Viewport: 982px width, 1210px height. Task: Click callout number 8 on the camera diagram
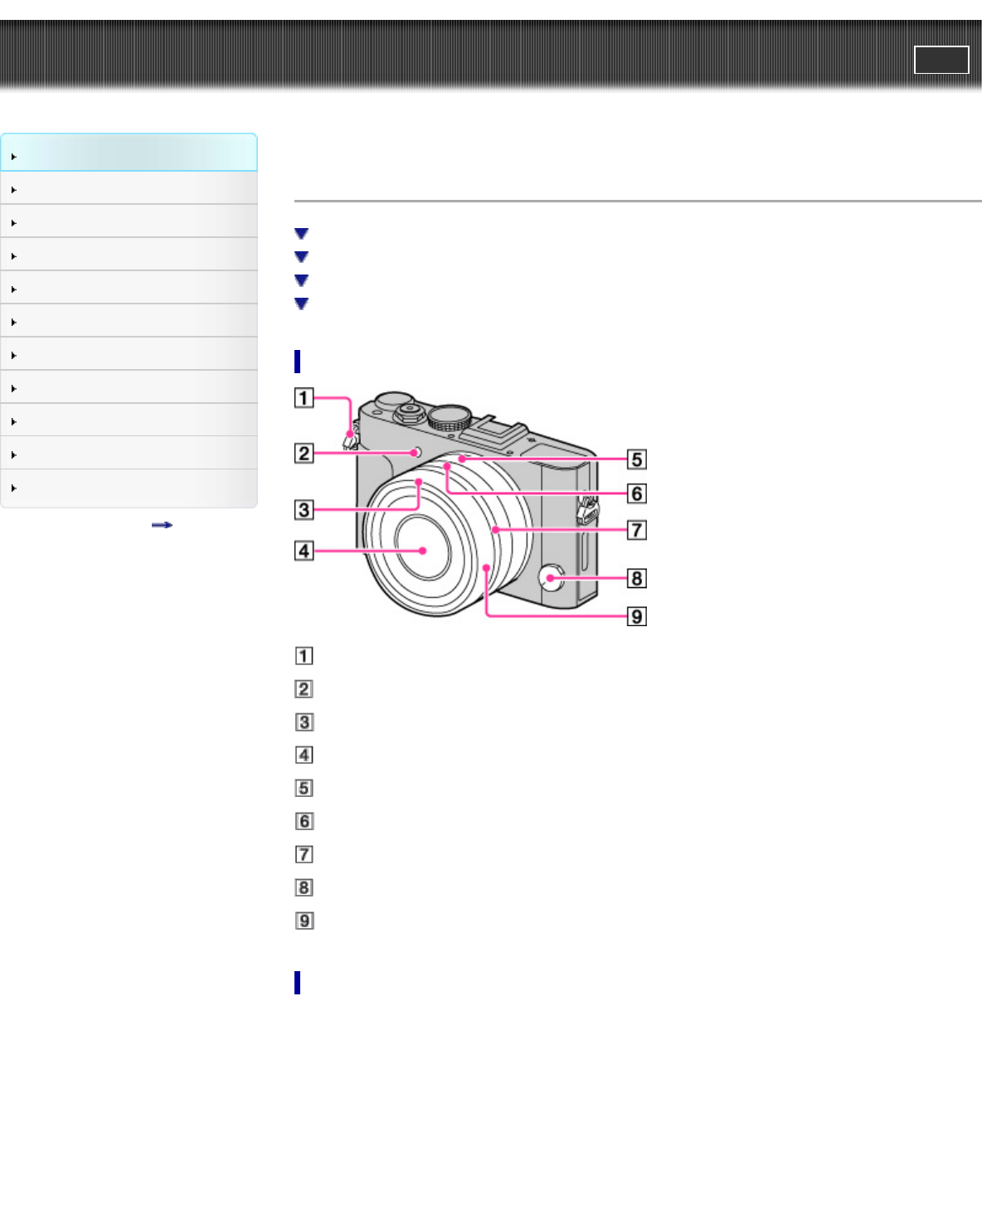636,578
